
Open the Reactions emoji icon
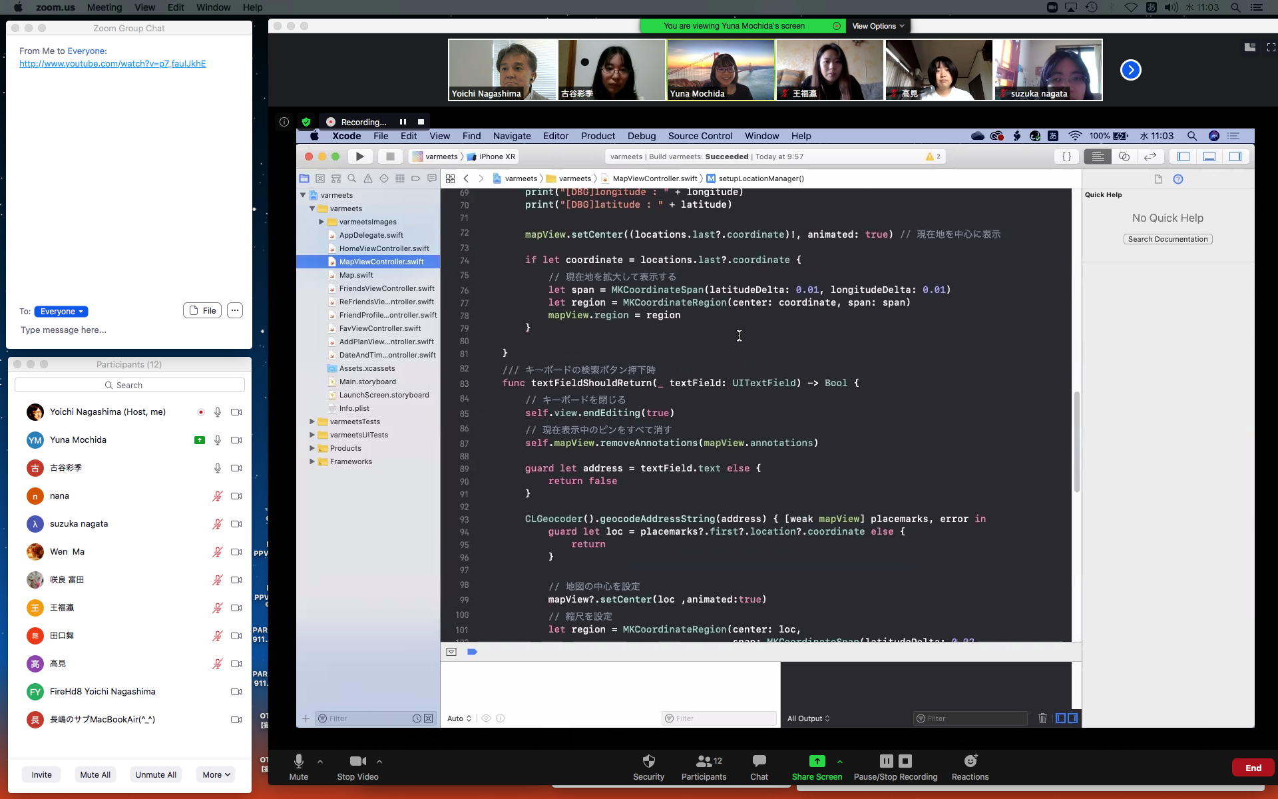point(970,761)
